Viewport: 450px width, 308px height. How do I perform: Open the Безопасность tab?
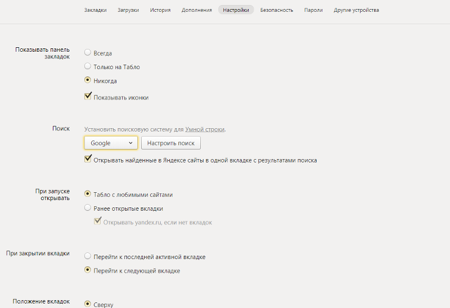[x=276, y=10]
